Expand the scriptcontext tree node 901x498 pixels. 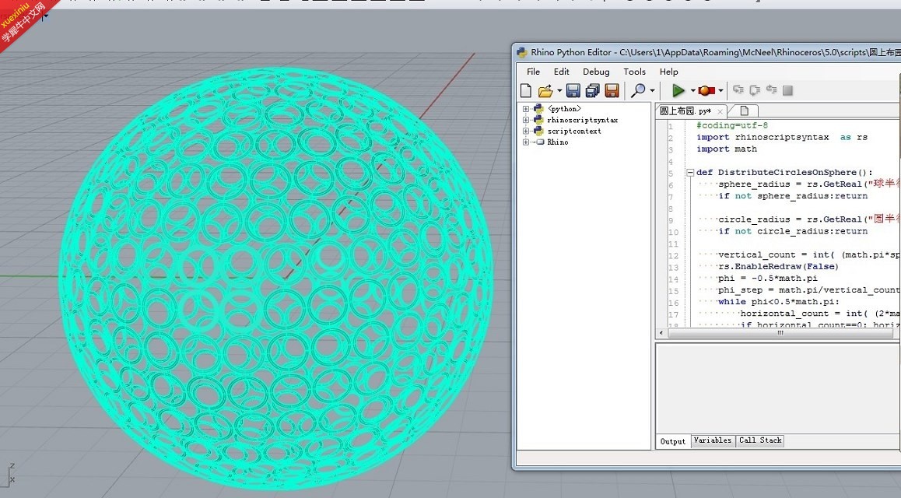pos(526,131)
